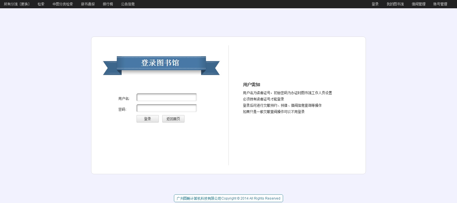Screen dimensions: 457x203
Task: Go to the 新书通报 page
Action: click(88, 4)
